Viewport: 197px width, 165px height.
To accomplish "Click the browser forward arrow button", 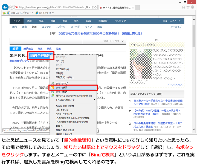I will [11, 7].
